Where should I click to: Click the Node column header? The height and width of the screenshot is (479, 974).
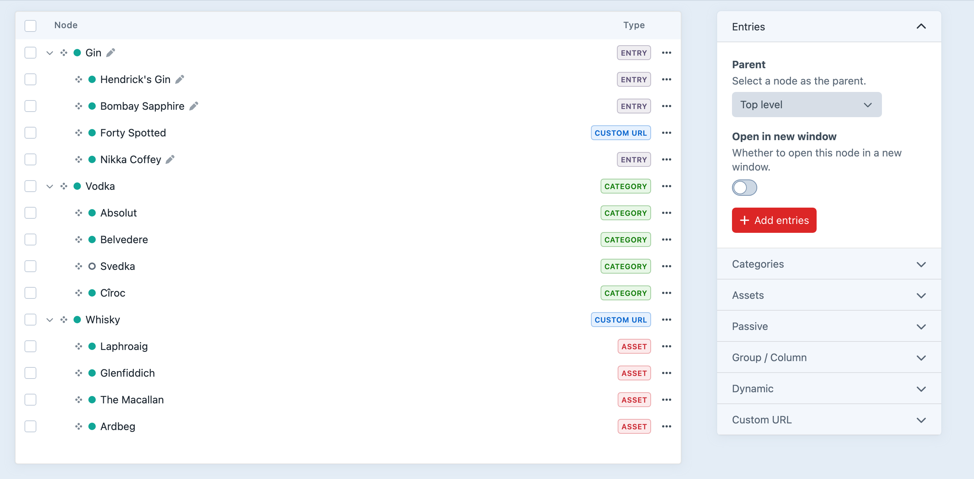[66, 25]
